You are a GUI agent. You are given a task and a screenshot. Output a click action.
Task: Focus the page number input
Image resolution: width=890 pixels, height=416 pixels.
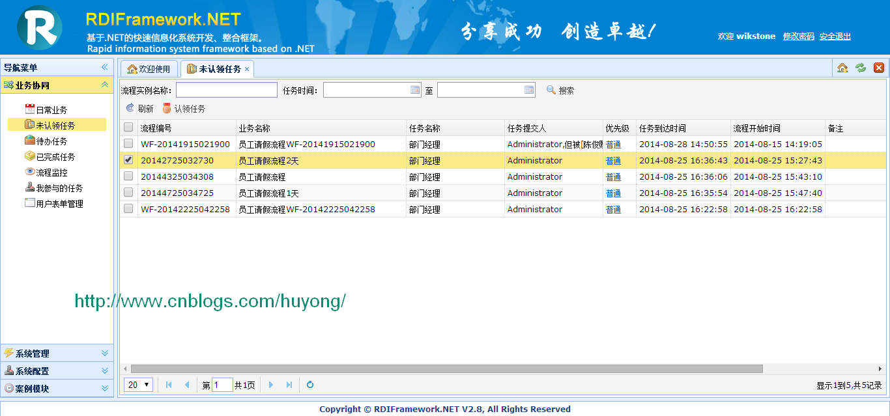point(222,385)
